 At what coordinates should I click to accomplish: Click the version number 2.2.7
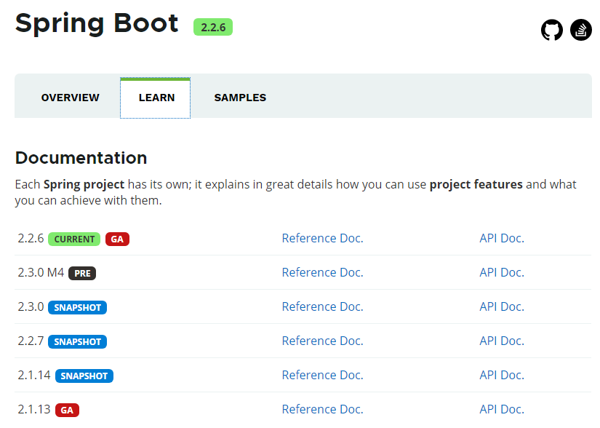click(31, 341)
